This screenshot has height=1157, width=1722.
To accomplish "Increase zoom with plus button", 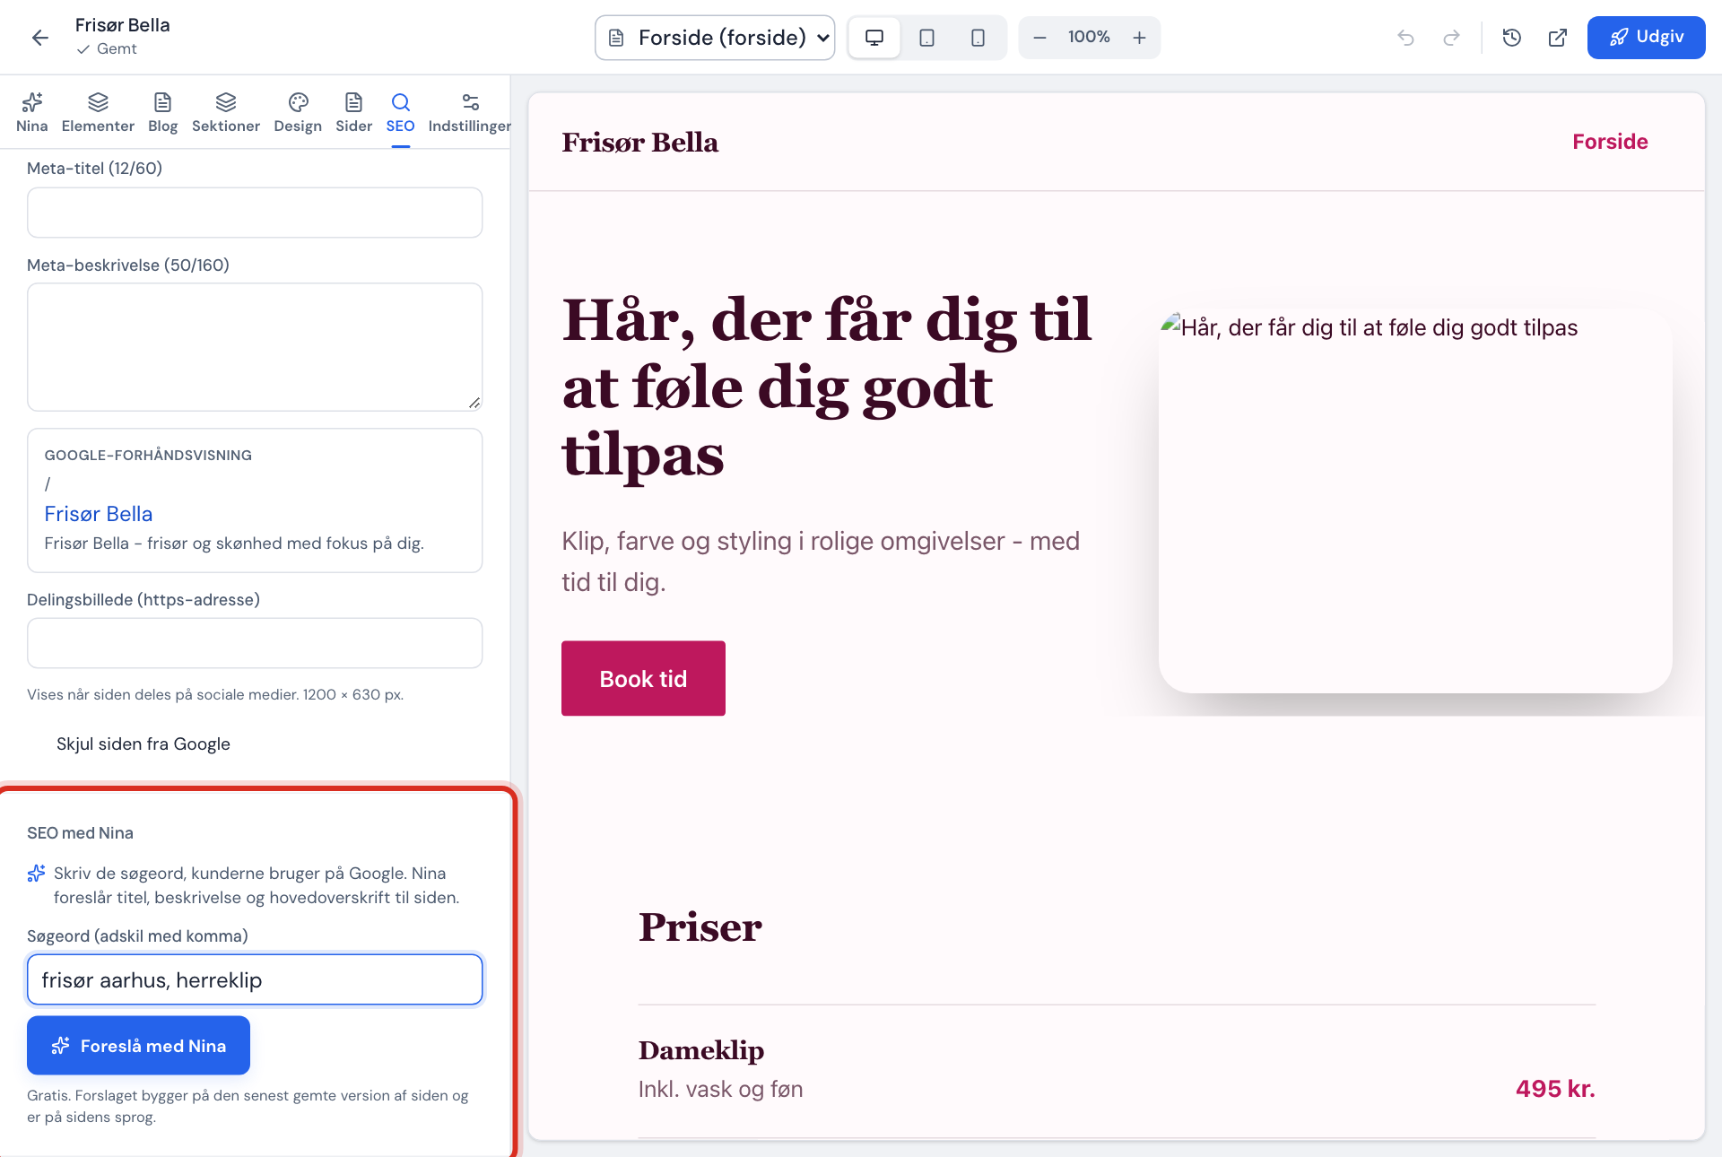I will tap(1139, 38).
